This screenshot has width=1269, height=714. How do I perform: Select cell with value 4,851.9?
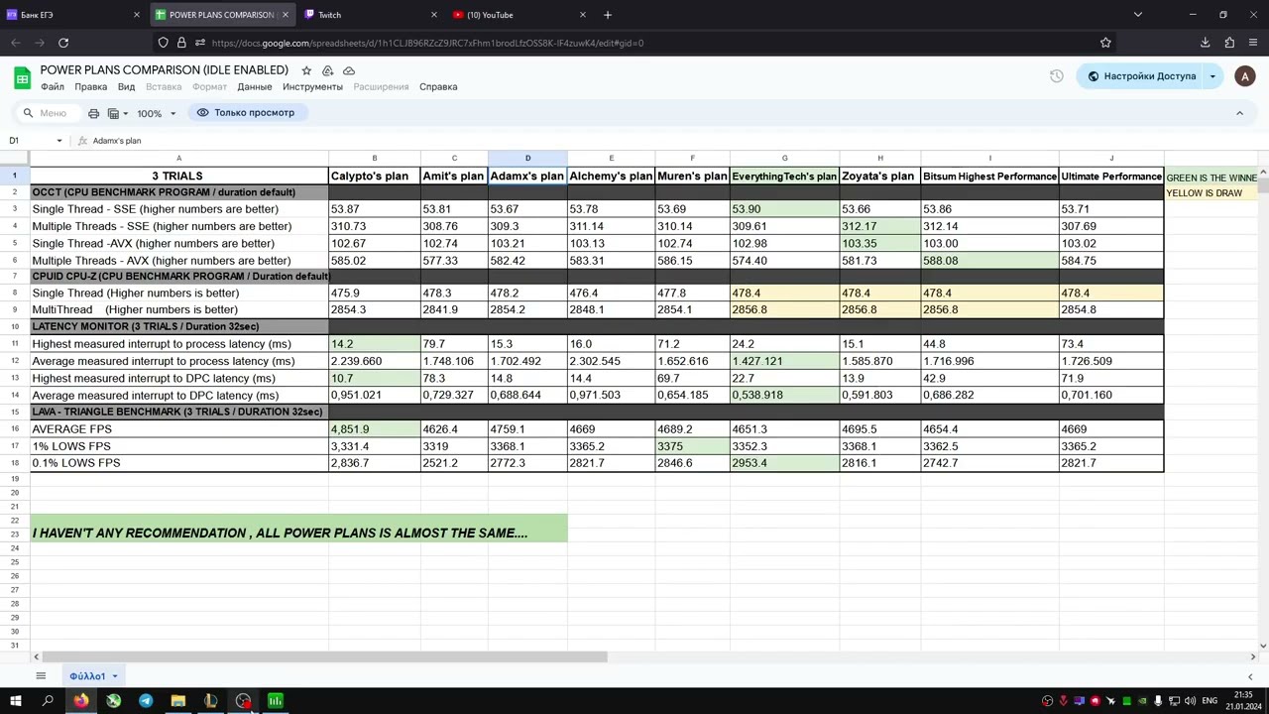click(374, 429)
